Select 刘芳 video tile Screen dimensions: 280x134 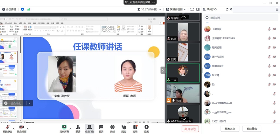point(183,52)
